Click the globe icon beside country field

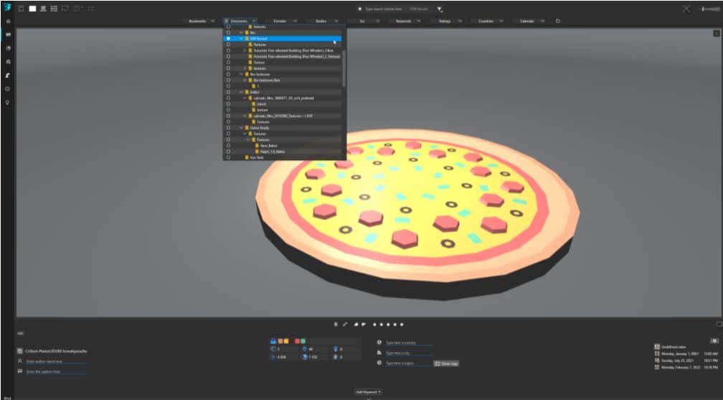tap(379, 343)
